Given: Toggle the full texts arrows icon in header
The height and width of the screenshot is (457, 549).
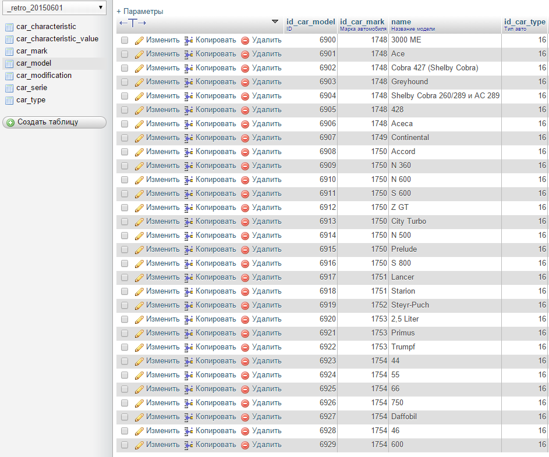Looking at the screenshot, I should coord(133,23).
